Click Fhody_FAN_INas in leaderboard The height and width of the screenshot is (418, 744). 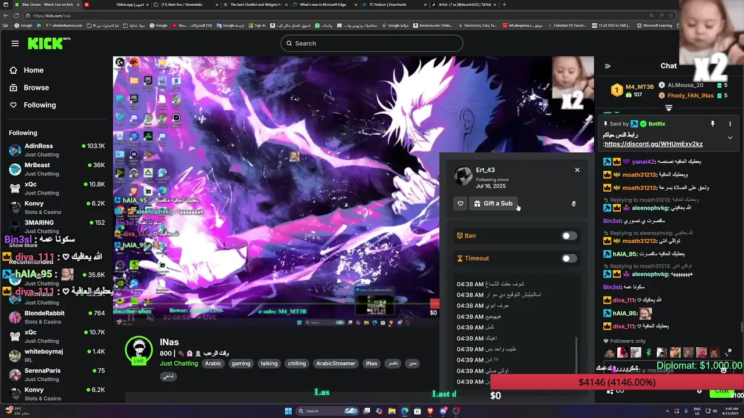coord(691,96)
